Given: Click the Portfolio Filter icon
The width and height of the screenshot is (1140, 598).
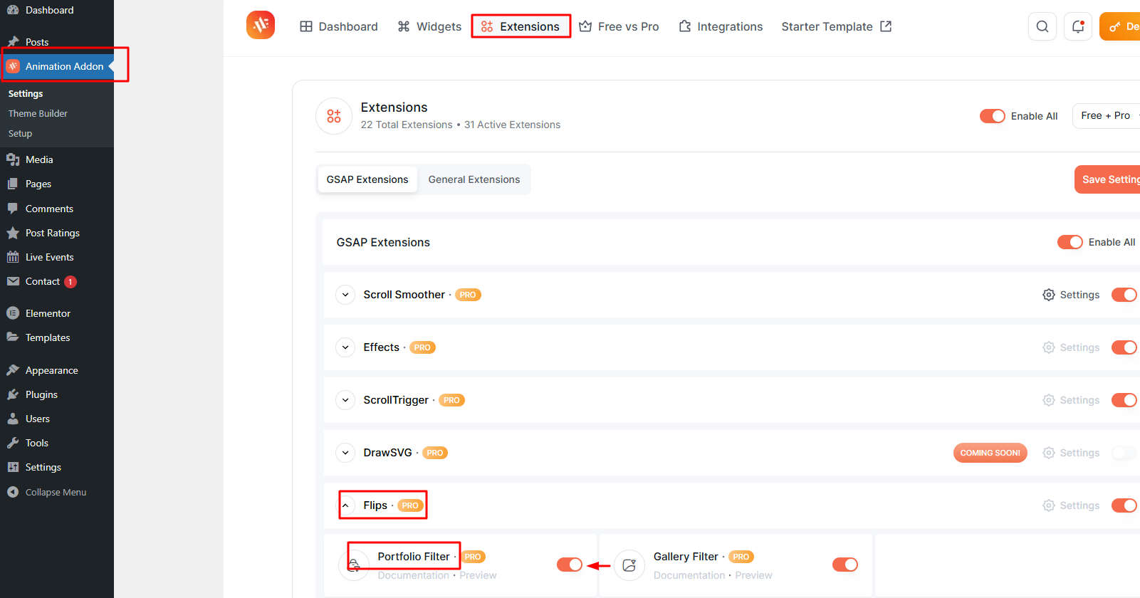Looking at the screenshot, I should [x=354, y=565].
